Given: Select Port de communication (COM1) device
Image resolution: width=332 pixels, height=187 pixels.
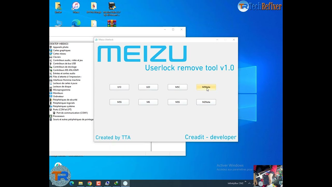Looking at the screenshot, I should (x=71, y=113).
